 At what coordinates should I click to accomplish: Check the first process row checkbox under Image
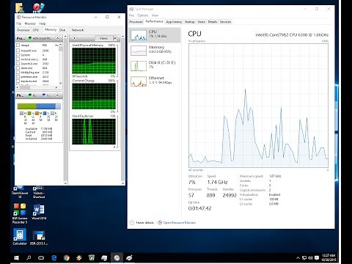(x=18, y=51)
